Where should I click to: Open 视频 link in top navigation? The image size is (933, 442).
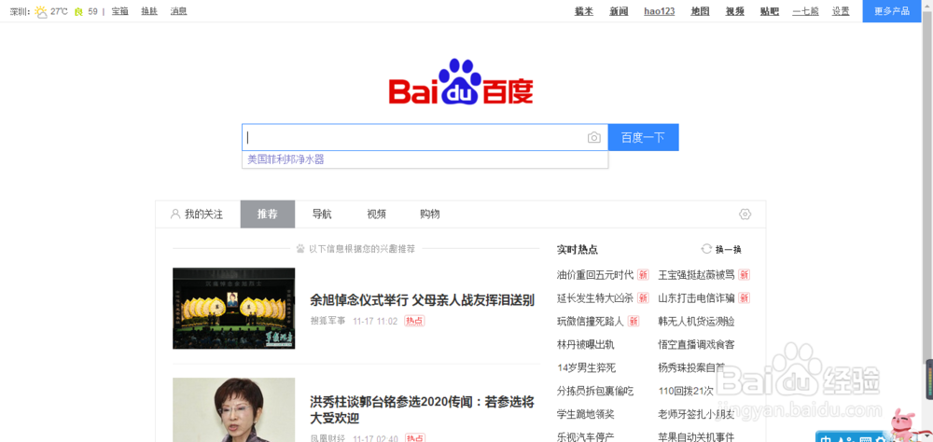point(735,11)
